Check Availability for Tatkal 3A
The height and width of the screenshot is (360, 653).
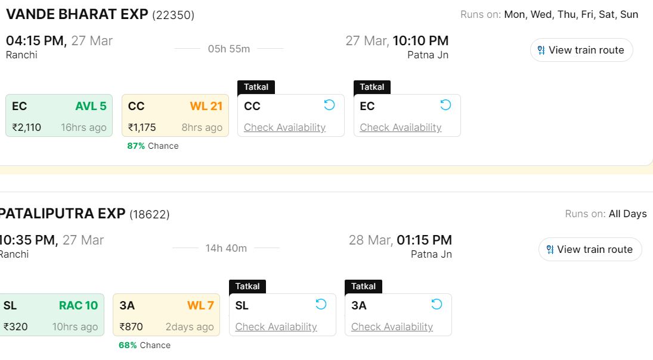click(x=392, y=327)
